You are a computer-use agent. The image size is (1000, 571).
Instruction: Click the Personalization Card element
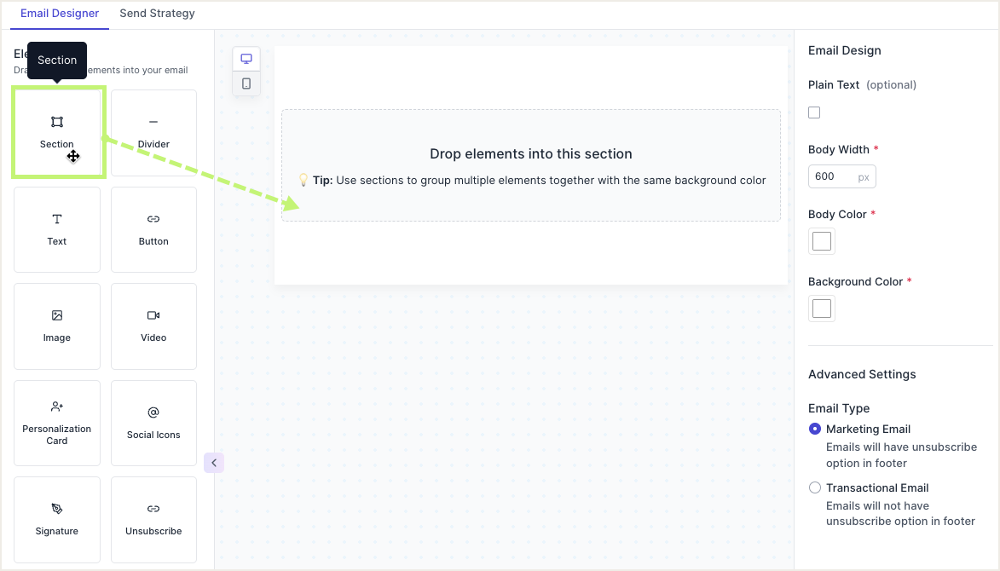(57, 423)
